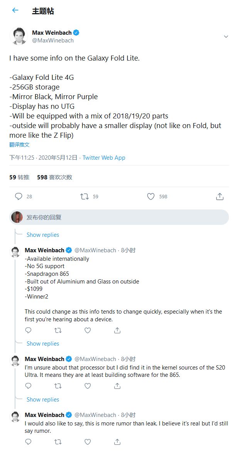Expand Show replies below kernel sources tweet
The height and width of the screenshot is (454, 244).
click(43, 399)
